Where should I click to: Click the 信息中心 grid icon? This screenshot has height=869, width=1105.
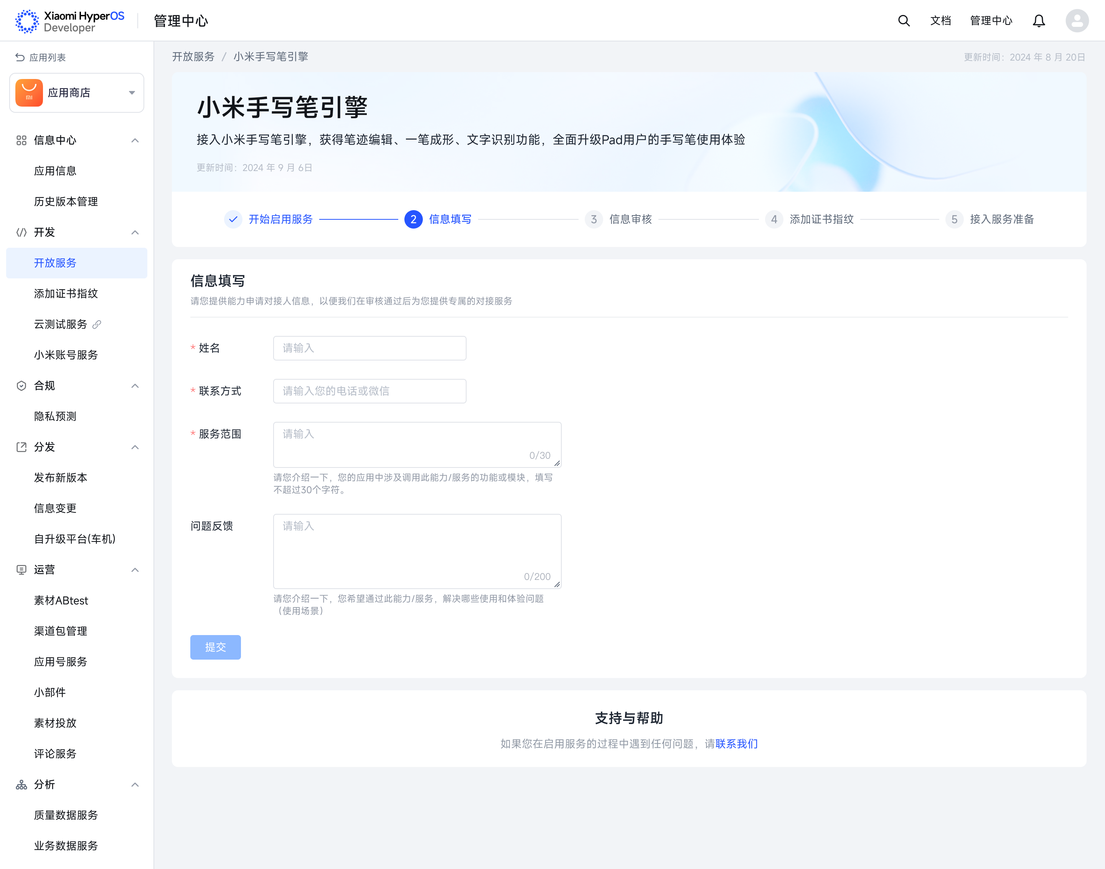point(21,140)
